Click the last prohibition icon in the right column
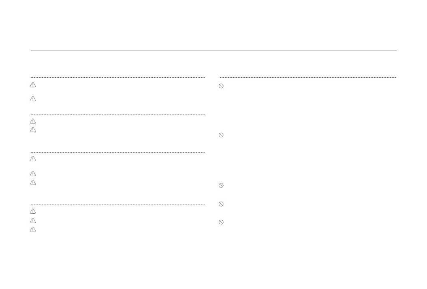The width and height of the screenshot is (427, 289). click(221, 222)
